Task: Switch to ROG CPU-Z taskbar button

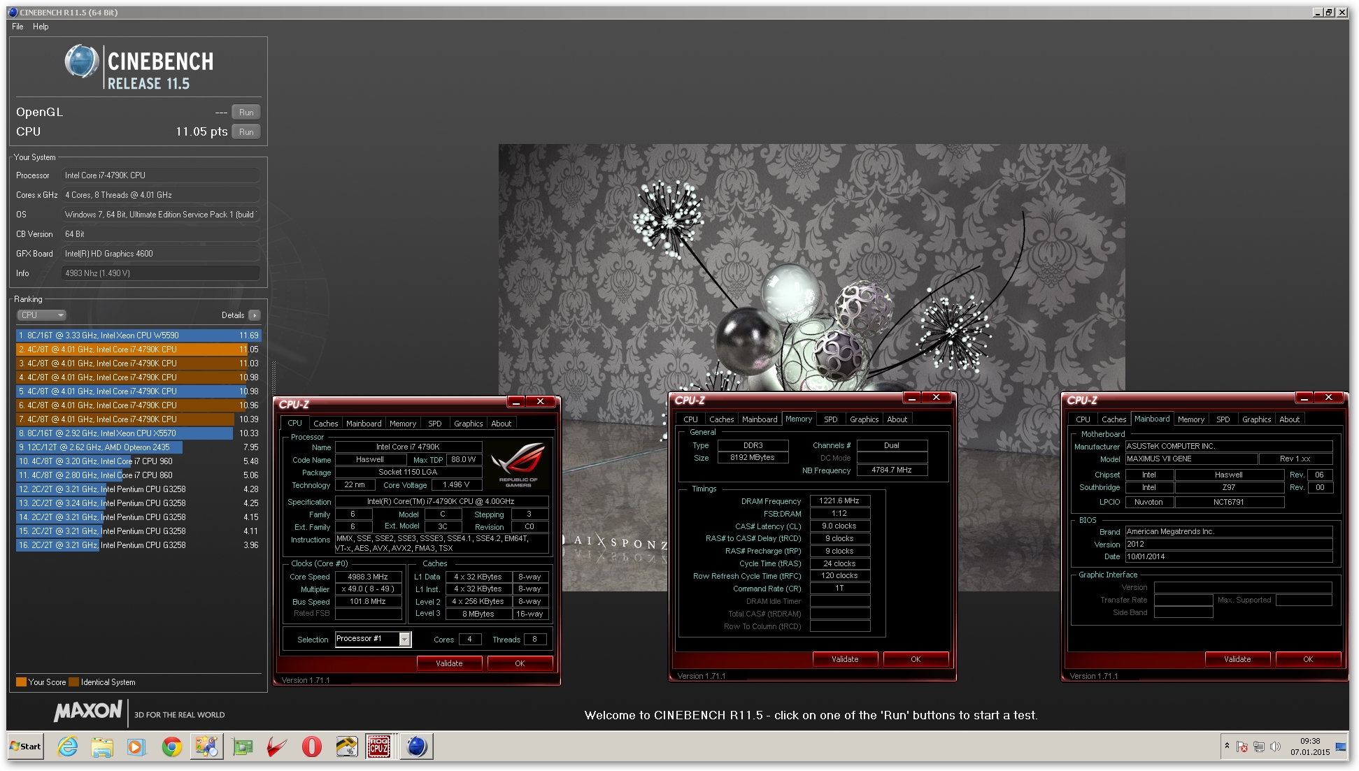Action: click(x=379, y=747)
